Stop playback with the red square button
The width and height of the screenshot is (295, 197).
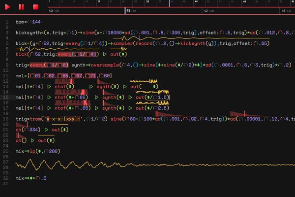36,7
